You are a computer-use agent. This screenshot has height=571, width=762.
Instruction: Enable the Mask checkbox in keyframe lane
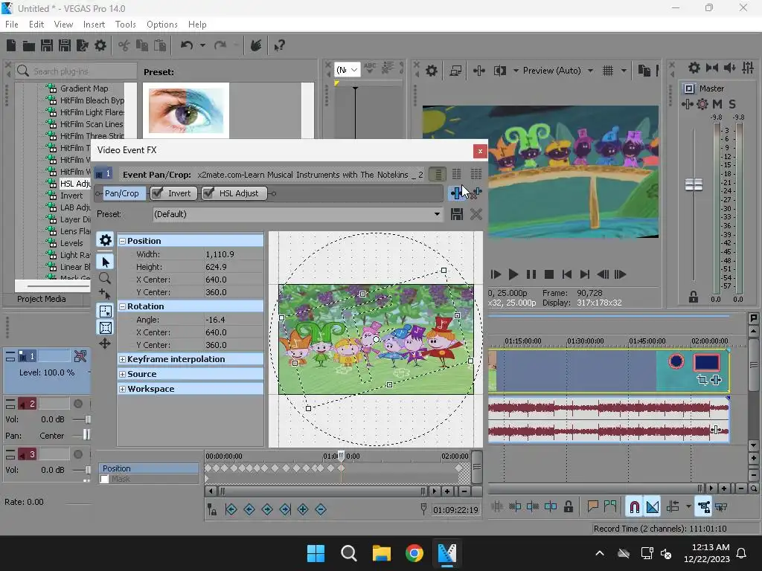(104, 480)
